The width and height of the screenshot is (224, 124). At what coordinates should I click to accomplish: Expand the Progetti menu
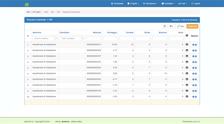point(133,4)
